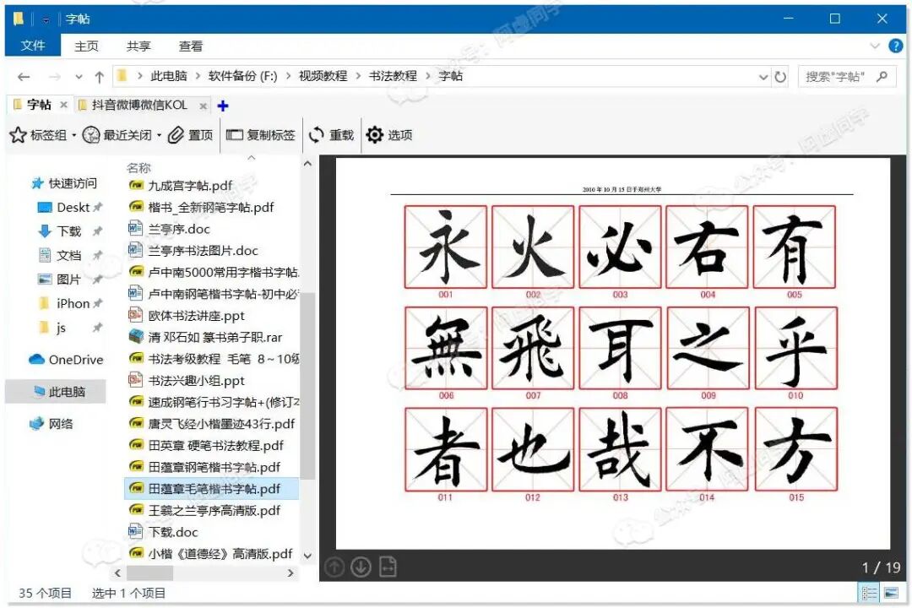This screenshot has height=608, width=912.
Task: Click the back navigation arrow
Action: (24, 77)
